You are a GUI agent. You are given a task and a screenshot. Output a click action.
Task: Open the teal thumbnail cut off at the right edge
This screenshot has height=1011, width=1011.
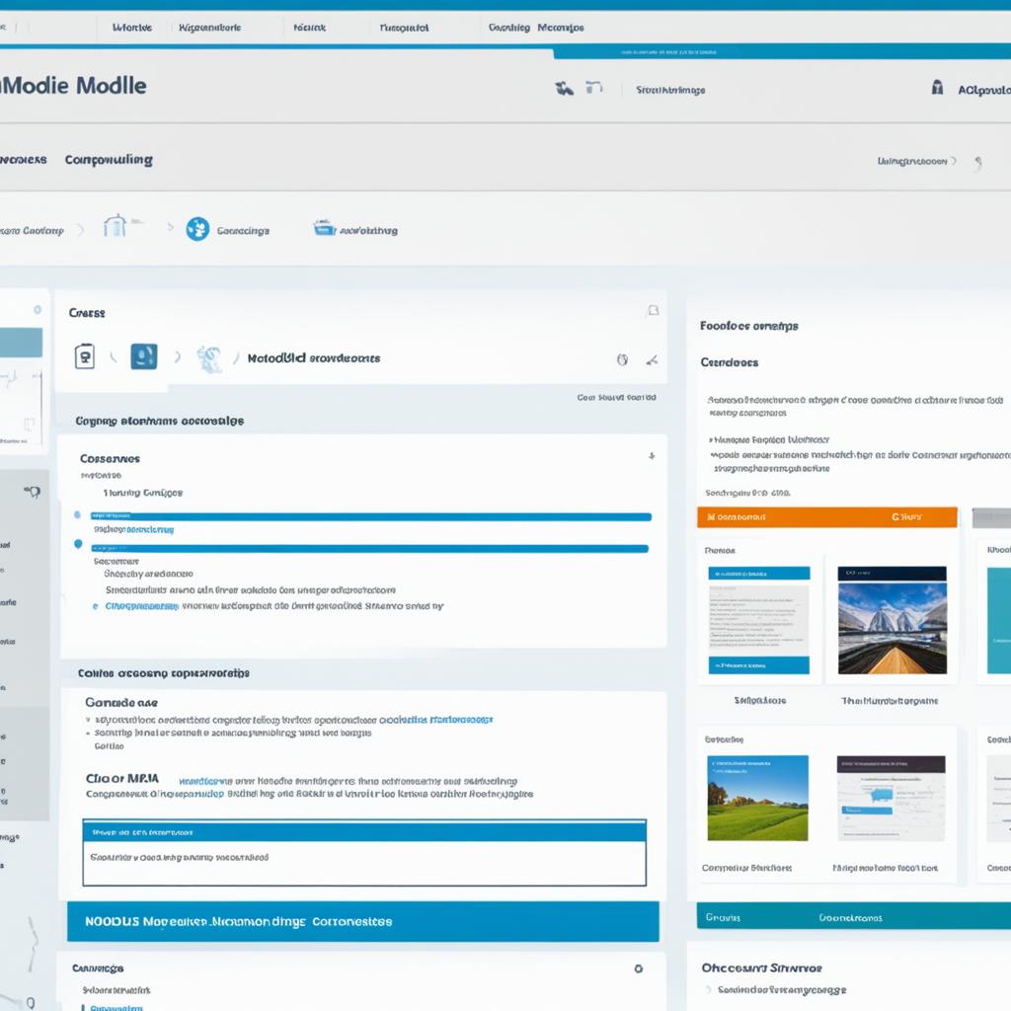[x=999, y=620]
